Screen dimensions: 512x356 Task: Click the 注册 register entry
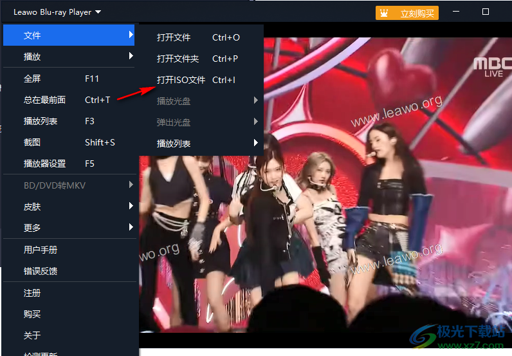tap(69, 293)
